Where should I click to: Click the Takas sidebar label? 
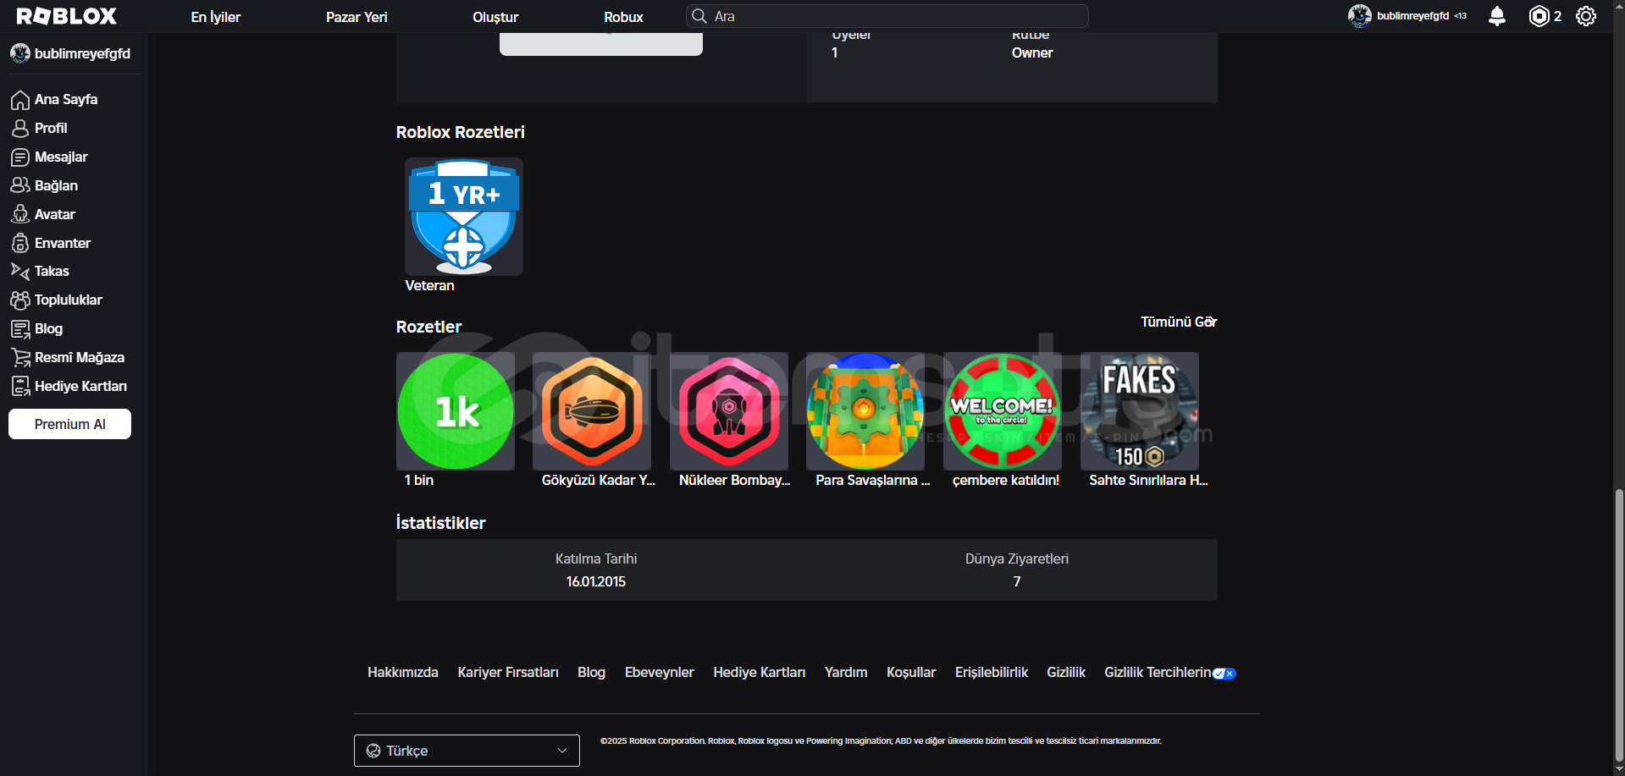coord(52,272)
